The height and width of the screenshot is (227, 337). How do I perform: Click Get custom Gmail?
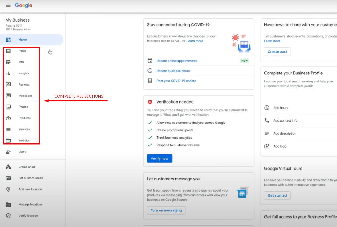pyautogui.click(x=30, y=178)
